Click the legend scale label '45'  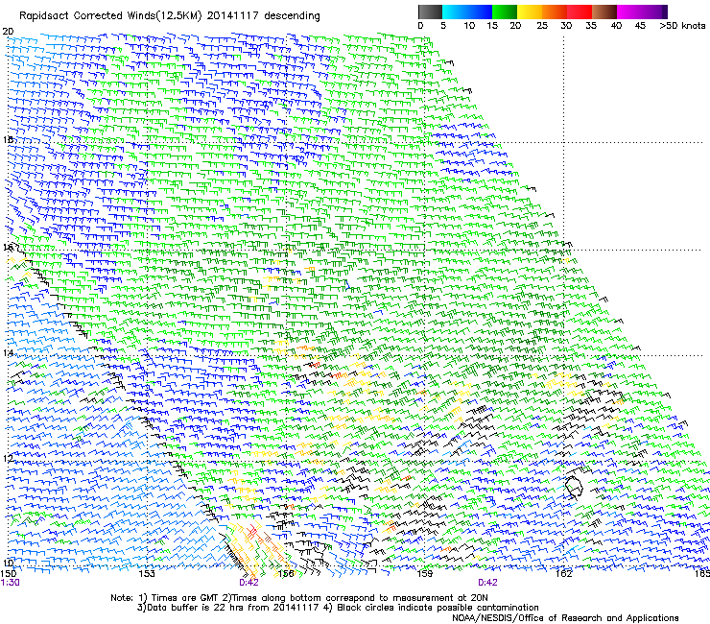(640, 26)
